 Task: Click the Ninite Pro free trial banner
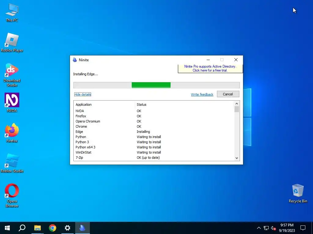(x=210, y=69)
